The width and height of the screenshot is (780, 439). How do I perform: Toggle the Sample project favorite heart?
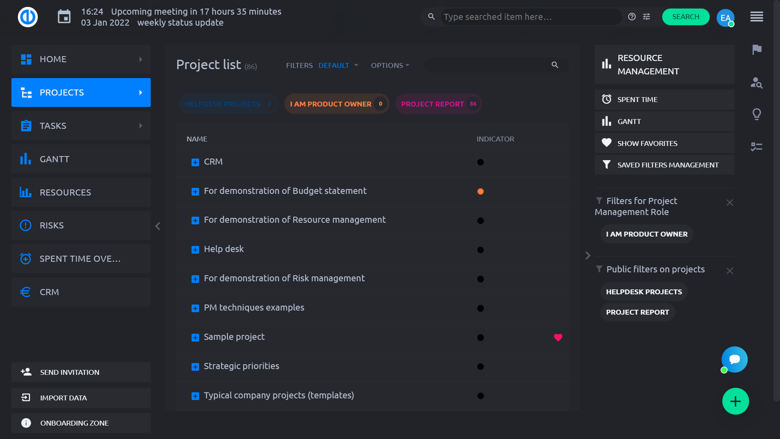pos(558,338)
